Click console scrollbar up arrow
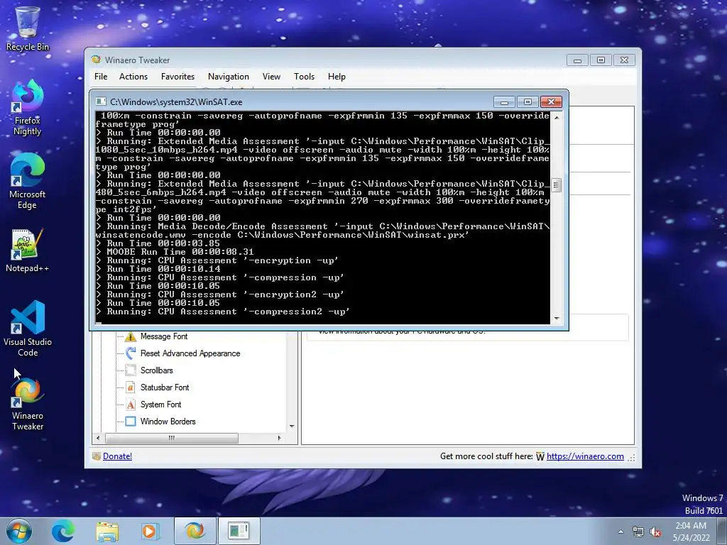 click(557, 118)
